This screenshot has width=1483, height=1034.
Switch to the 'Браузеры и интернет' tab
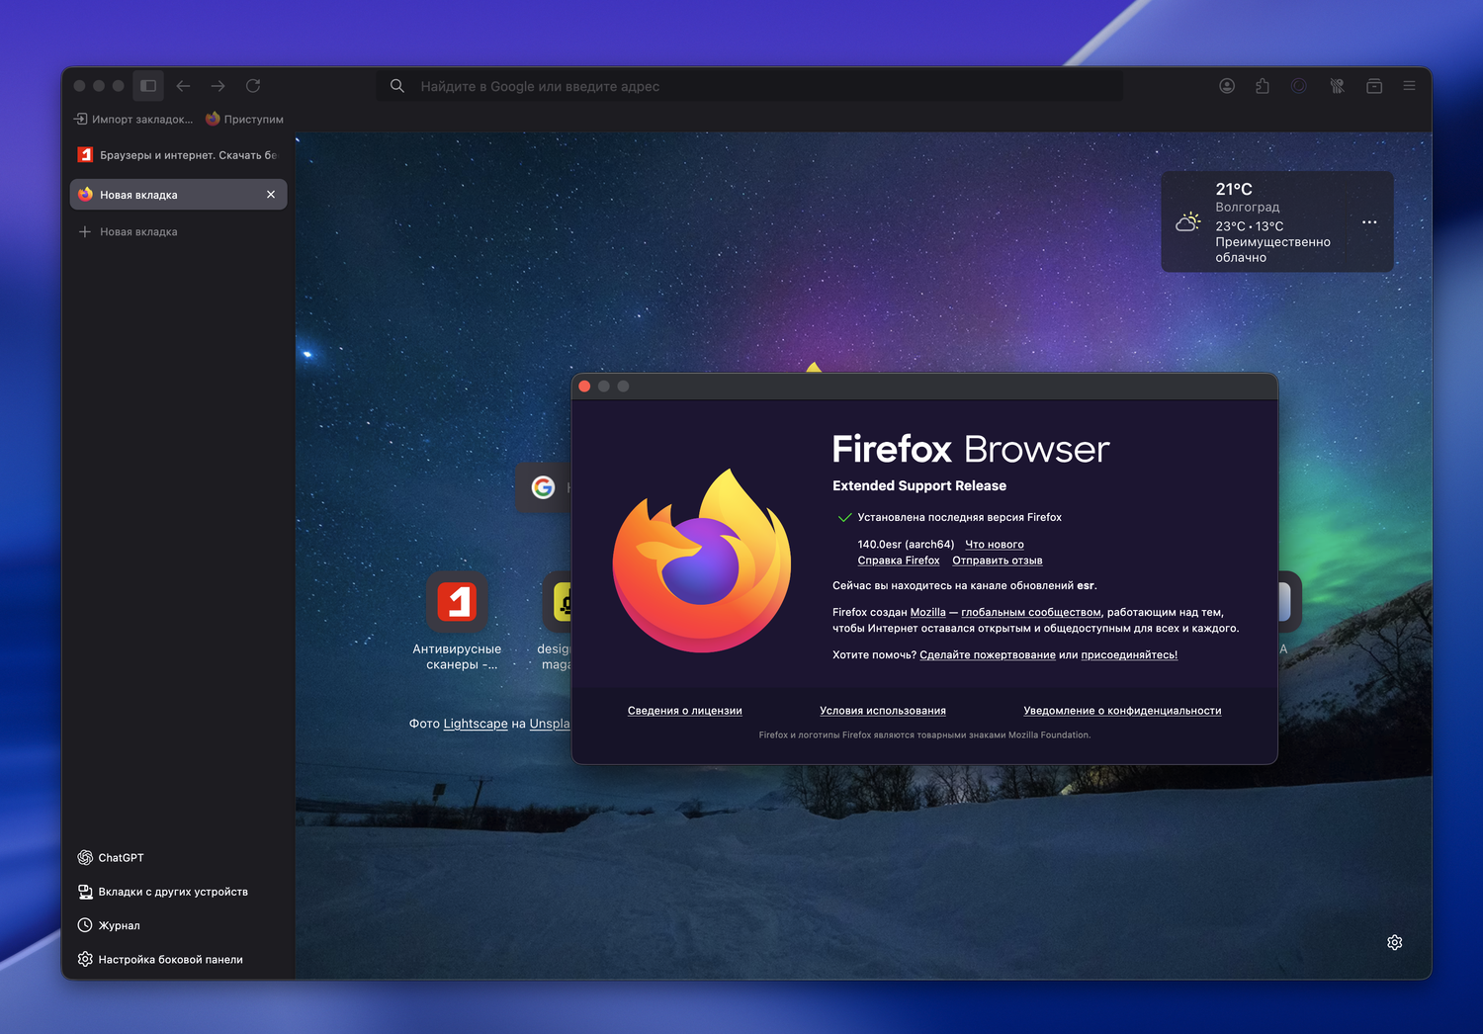pos(178,155)
